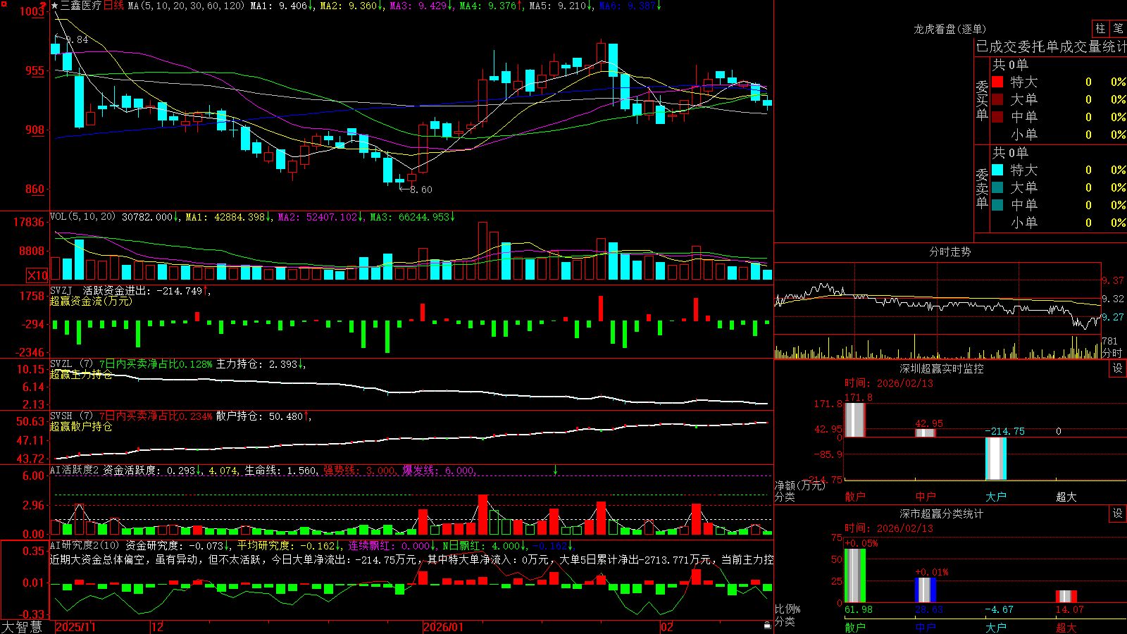Image resolution: width=1127 pixels, height=634 pixels.
Task: Click the 2025/11 date marker on timeline
Action: tap(75, 627)
